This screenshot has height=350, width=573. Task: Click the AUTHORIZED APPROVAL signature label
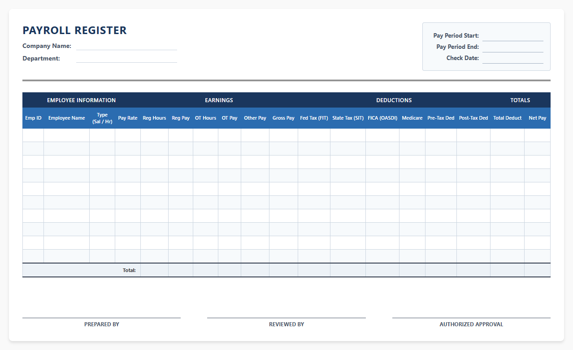click(471, 324)
